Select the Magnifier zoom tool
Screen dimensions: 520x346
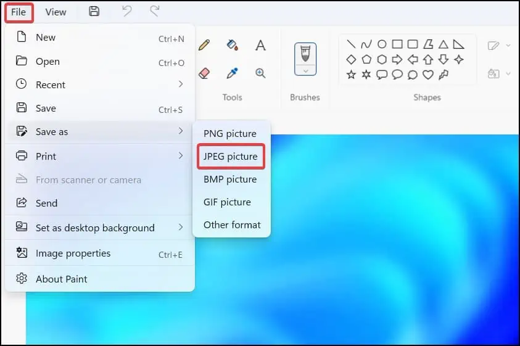click(260, 73)
